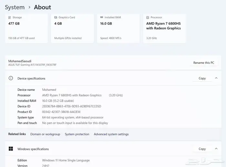Click the Windows logo icon beside Windows specifications
This screenshot has width=226, height=167.
(11, 149)
